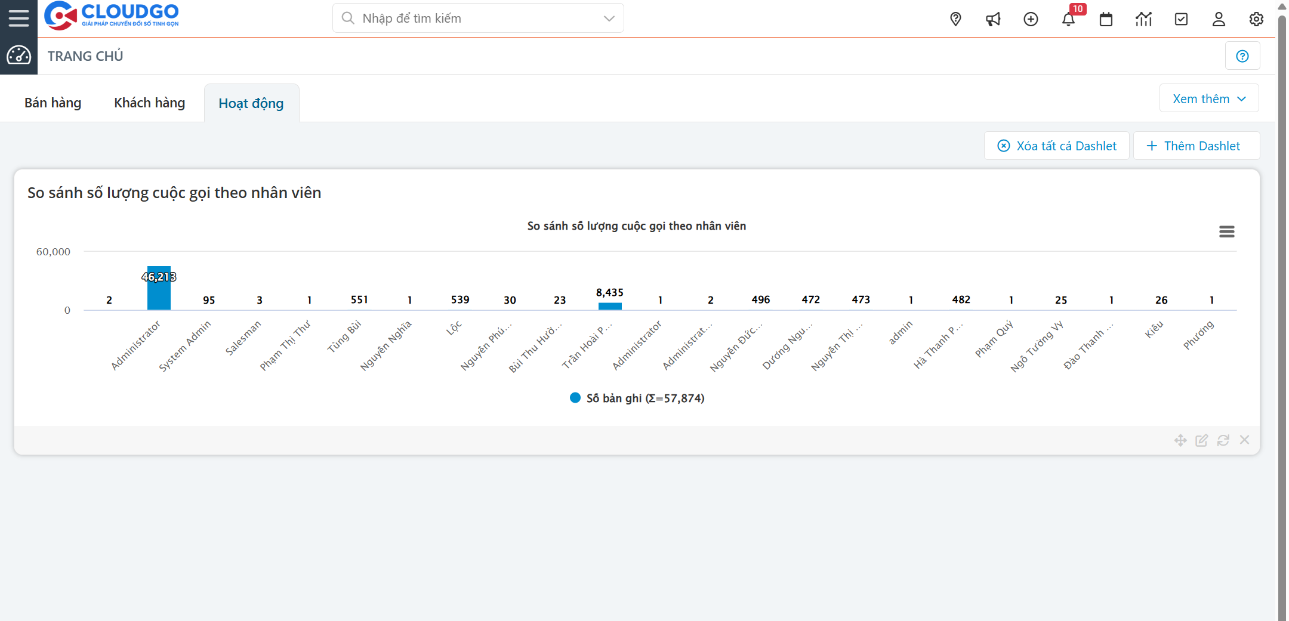Open the chart context menu
The image size is (1289, 621).
(x=1226, y=231)
